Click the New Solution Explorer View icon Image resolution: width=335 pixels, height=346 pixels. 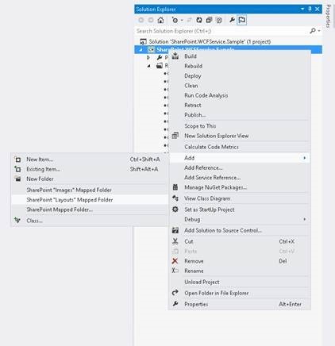(x=175, y=136)
